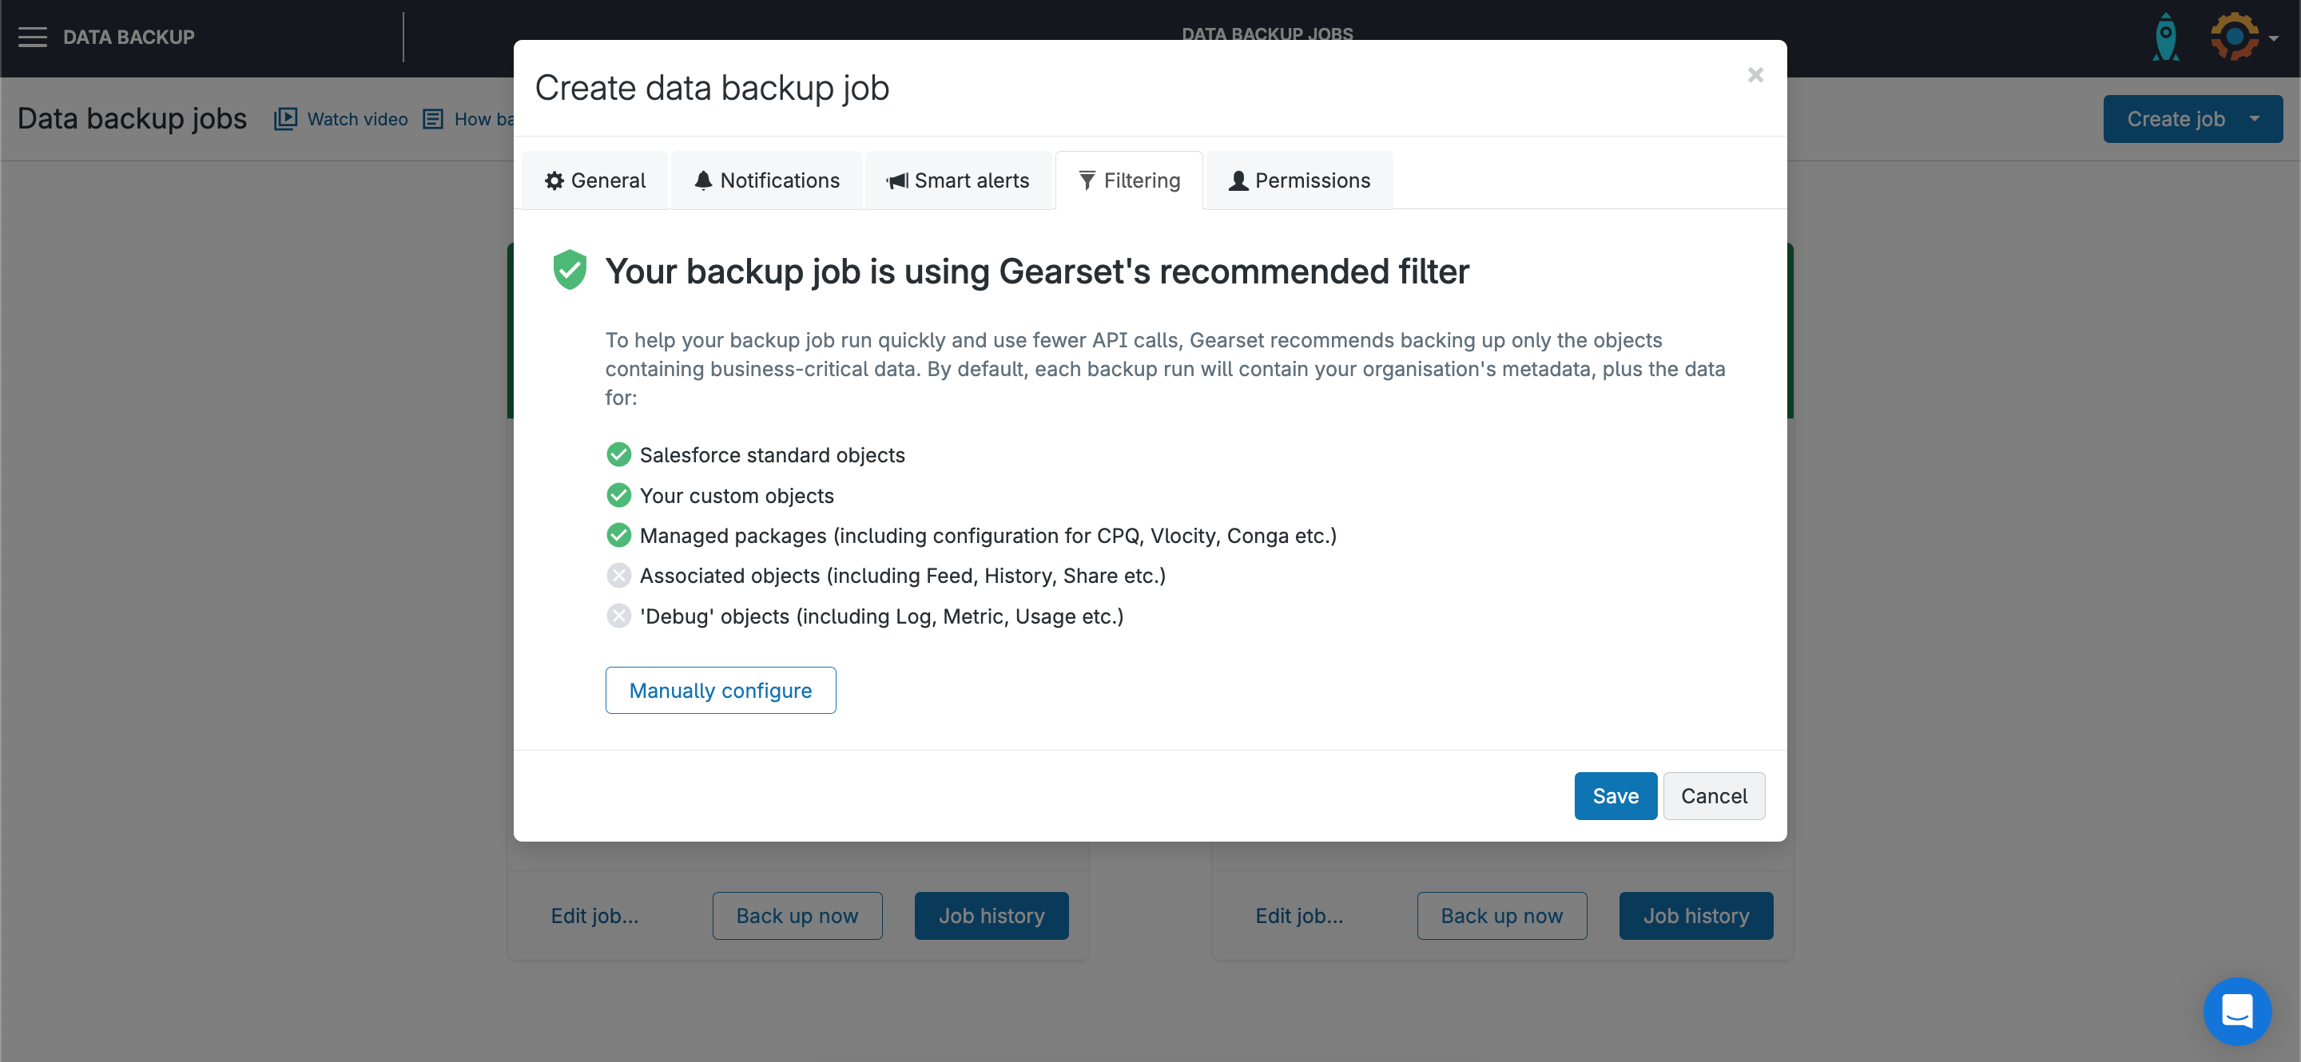The width and height of the screenshot is (2301, 1062).
Task: Click the rocket icon in header
Action: (2165, 38)
